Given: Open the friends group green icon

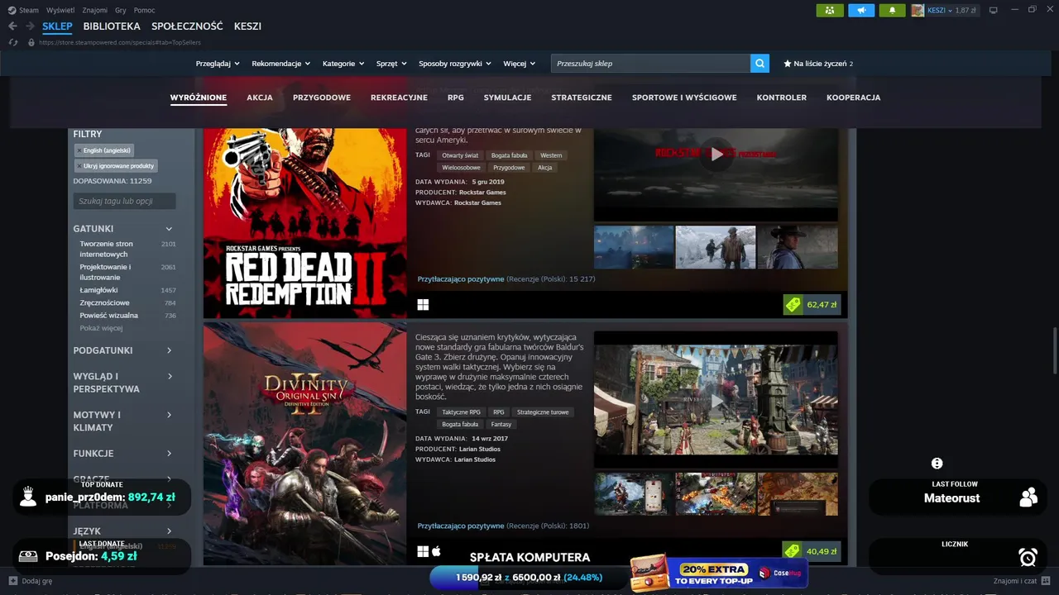Looking at the screenshot, I should 830,11.
